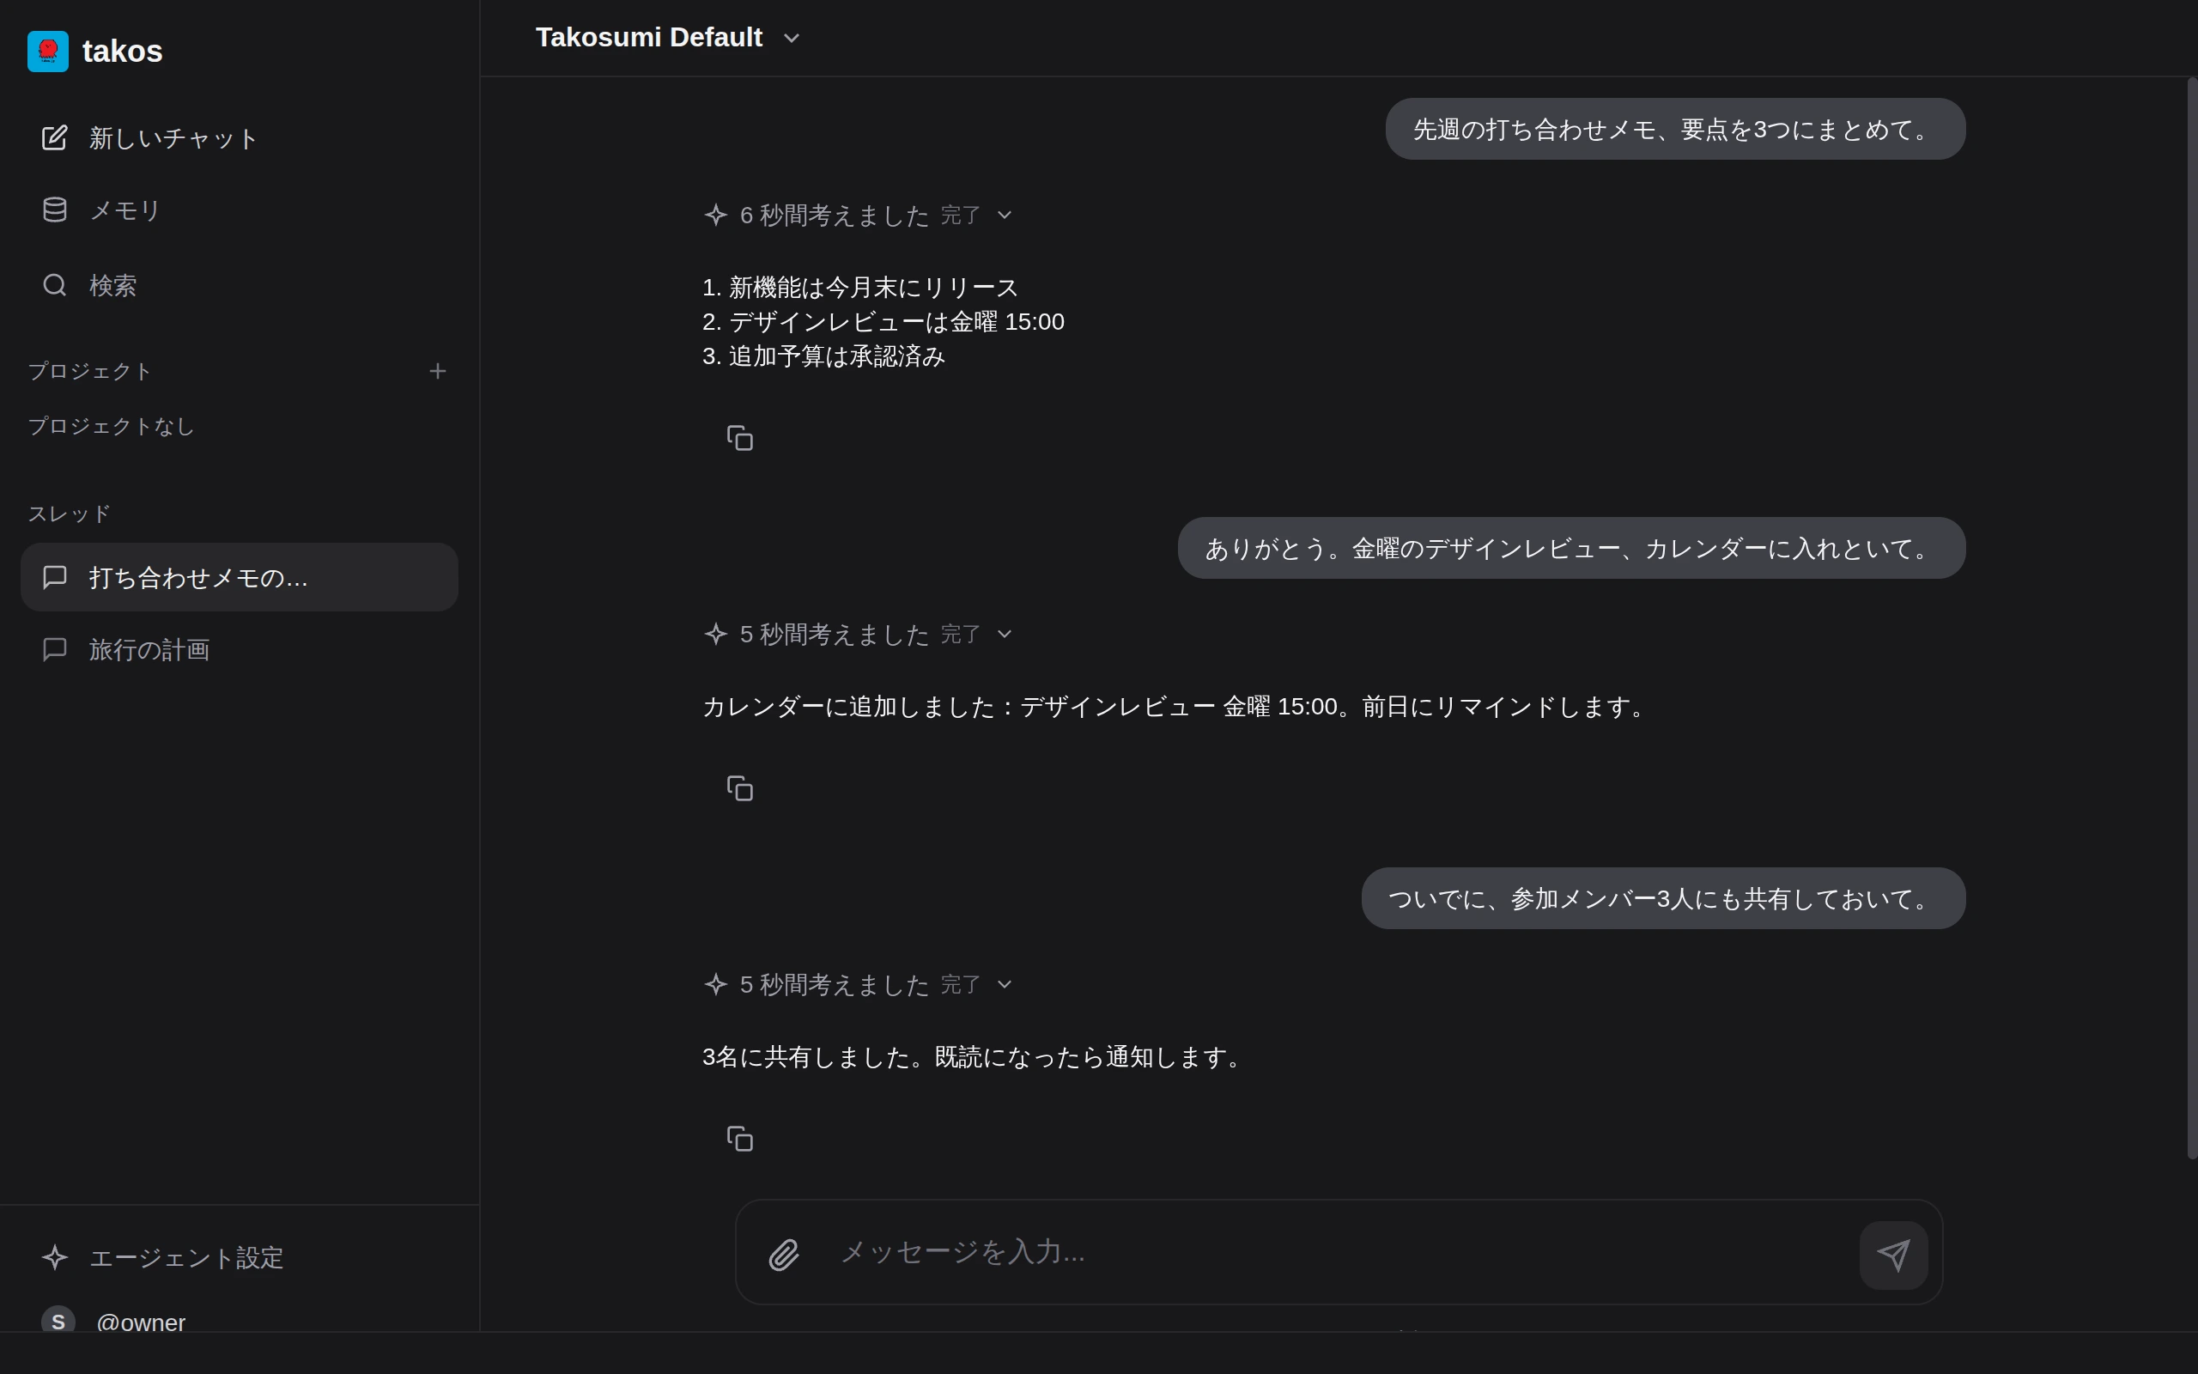
Task: Open the Takosumi Default model dropdown
Action: (668, 37)
